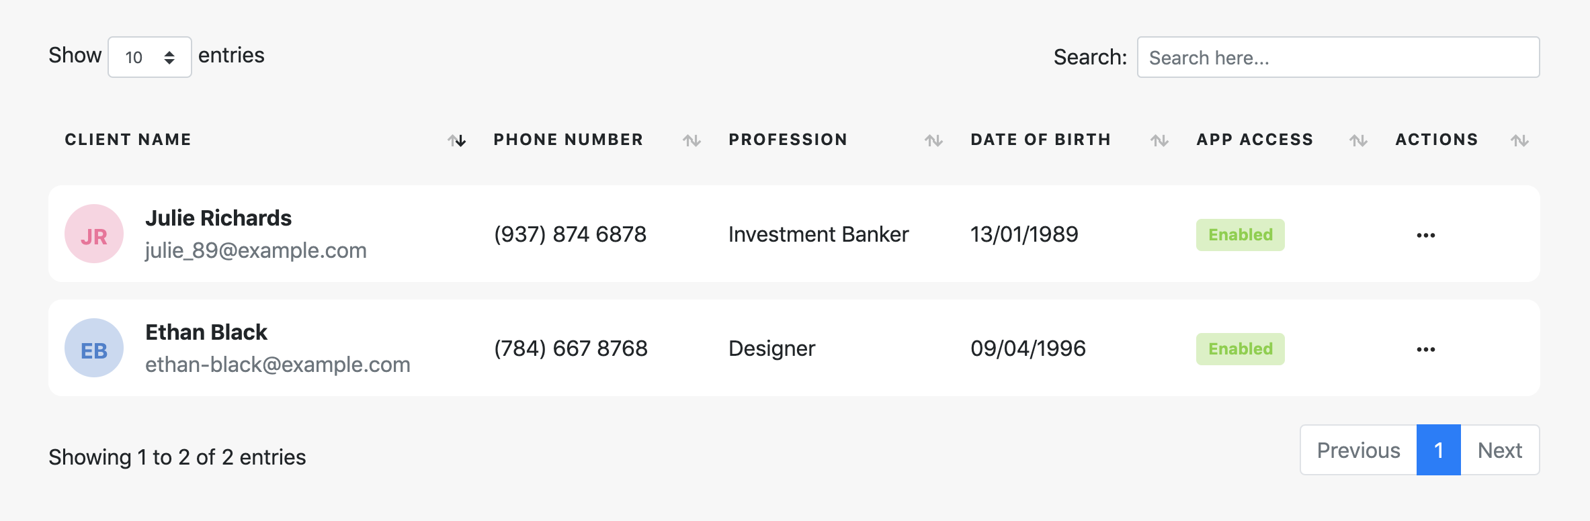
Task: Sort table by Phone Number arrows
Action: [692, 140]
